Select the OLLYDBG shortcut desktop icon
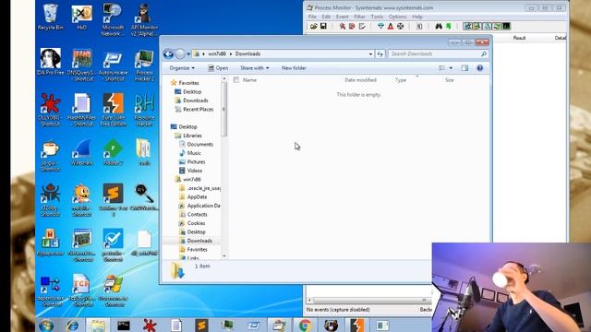The image size is (591, 332). pos(50,110)
